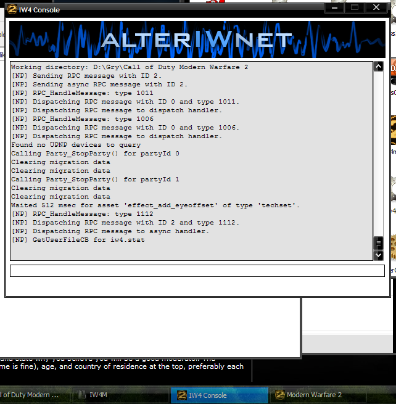Click 'Found no UPNP devices to query' line

point(76,145)
